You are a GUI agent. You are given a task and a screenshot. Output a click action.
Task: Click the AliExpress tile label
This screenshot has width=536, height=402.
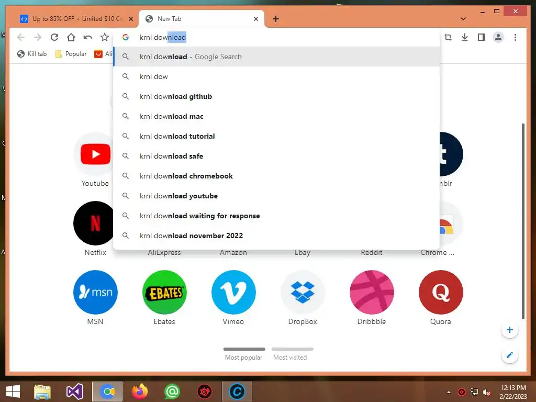click(x=164, y=253)
